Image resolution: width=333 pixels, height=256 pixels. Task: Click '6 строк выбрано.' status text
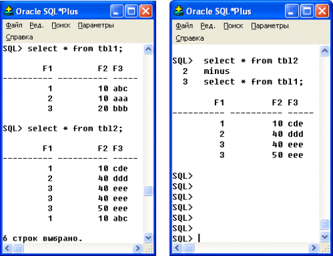coord(43,239)
